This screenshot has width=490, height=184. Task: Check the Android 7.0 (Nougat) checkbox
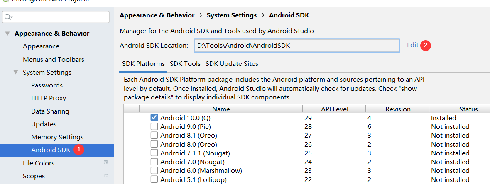154,162
